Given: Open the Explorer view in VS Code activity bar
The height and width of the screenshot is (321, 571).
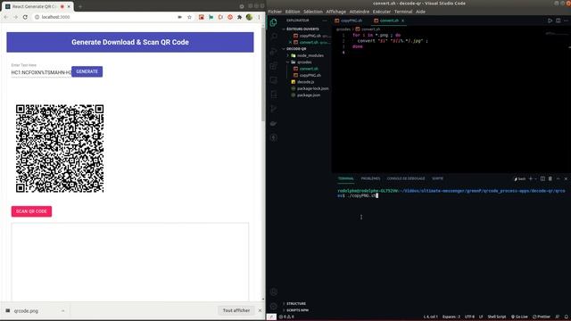Looking at the screenshot, I should [274, 22].
